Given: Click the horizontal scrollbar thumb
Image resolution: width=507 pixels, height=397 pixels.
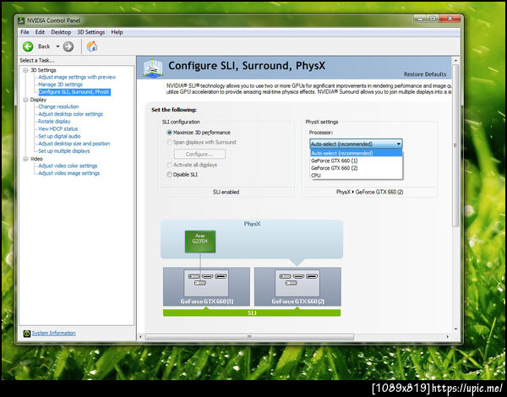Looking at the screenshot, I should [x=249, y=336].
